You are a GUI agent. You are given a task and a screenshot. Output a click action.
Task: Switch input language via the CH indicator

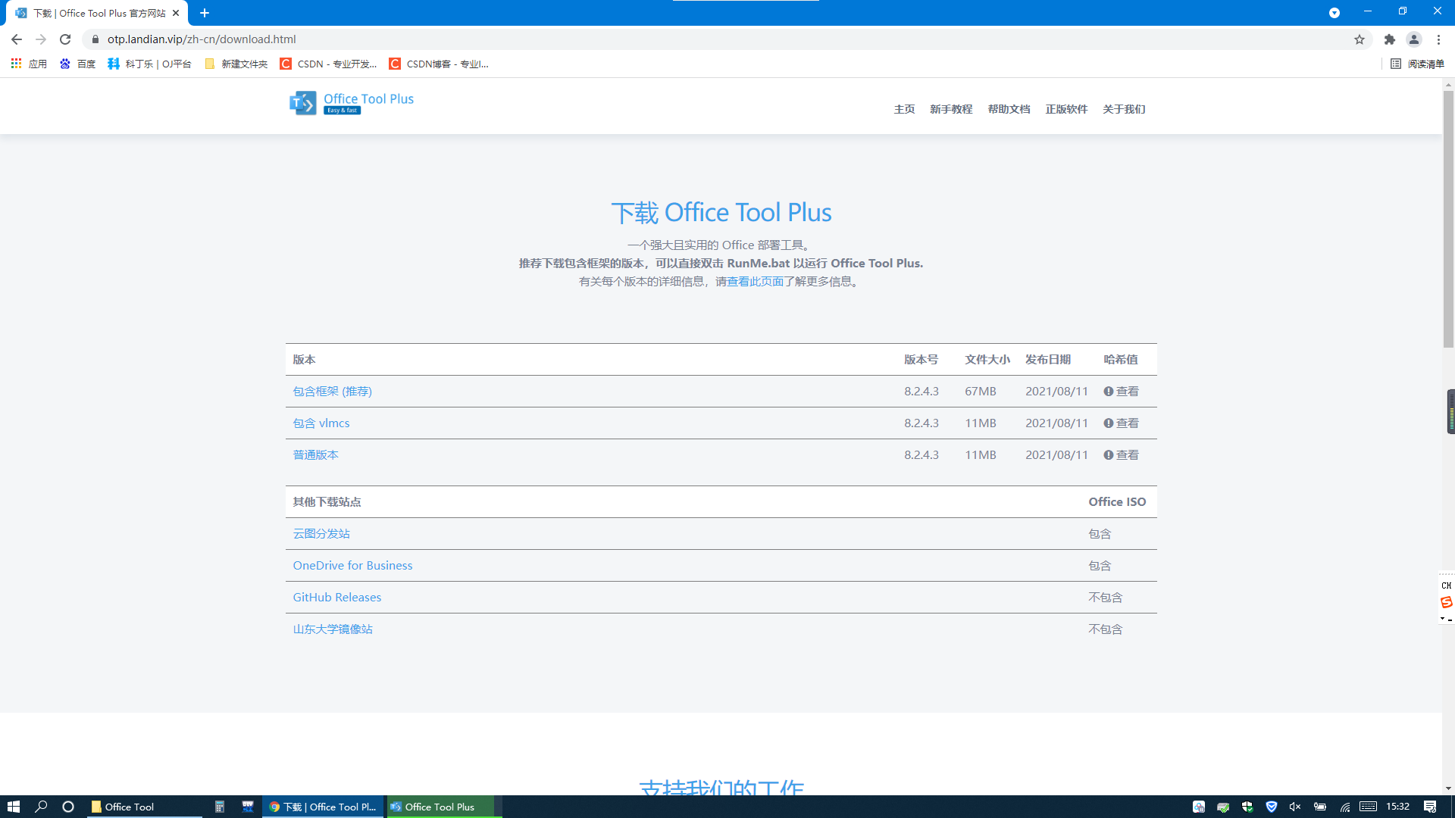point(1446,585)
